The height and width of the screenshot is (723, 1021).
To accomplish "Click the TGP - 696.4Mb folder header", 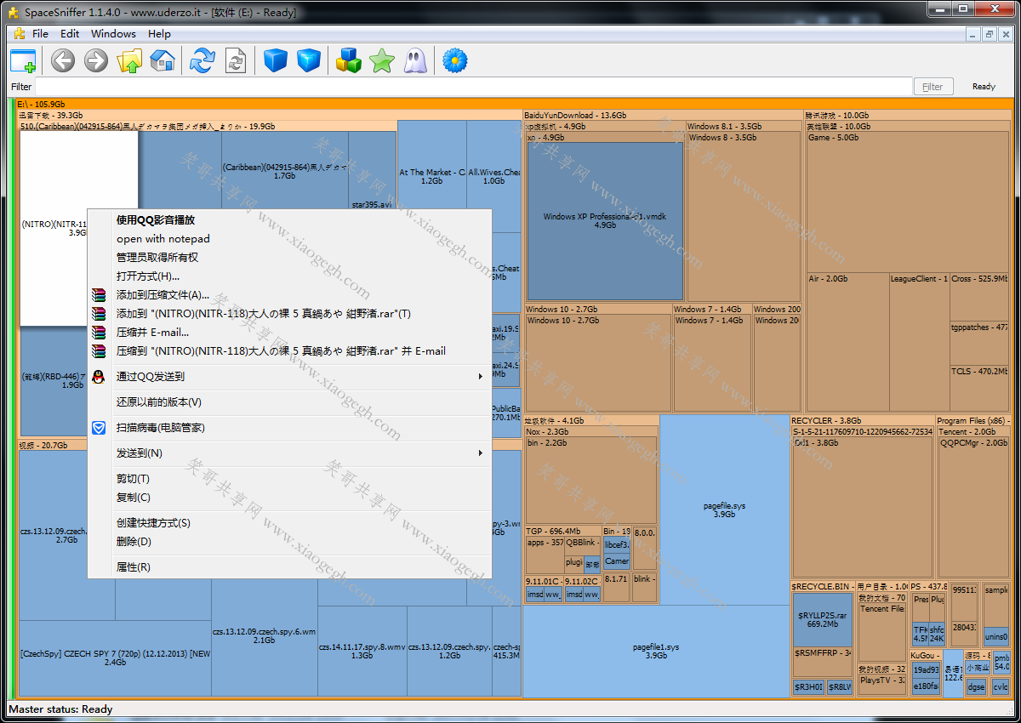I will click(562, 531).
